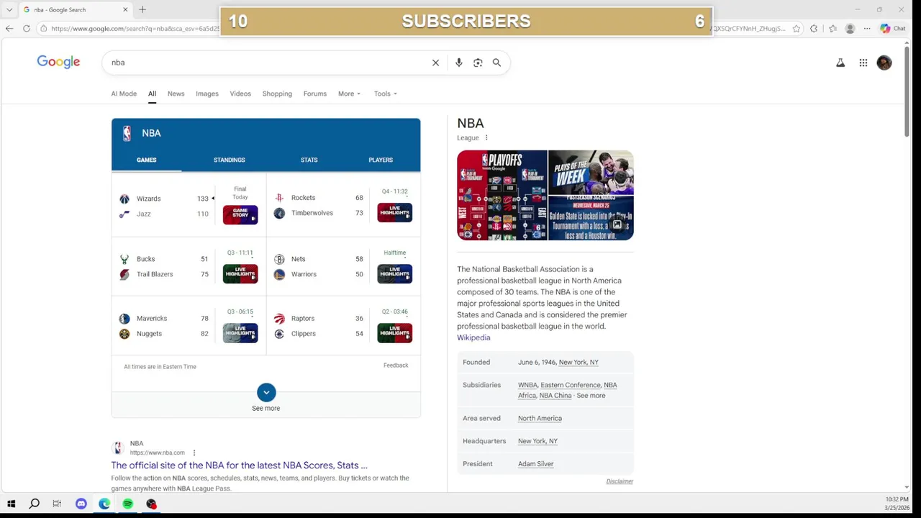Click the browser address bar URL
Viewport: 921px width, 518px height.
click(135, 29)
